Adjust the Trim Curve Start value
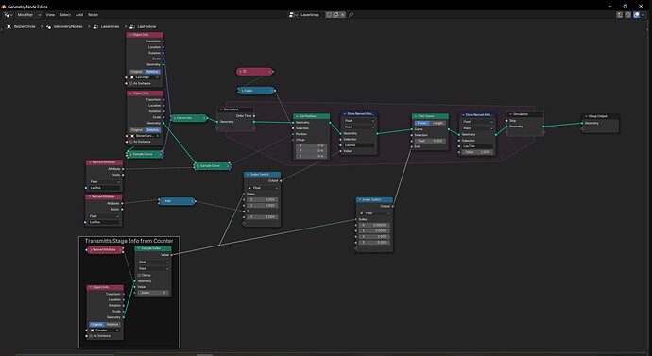652x356 pixels. 430,141
